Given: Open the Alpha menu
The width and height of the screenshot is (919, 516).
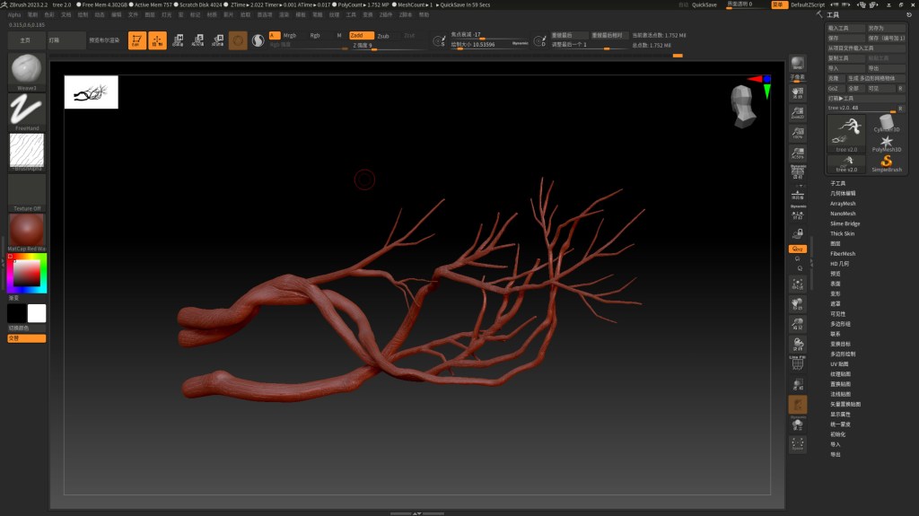Looking at the screenshot, I should pyautogui.click(x=14, y=14).
